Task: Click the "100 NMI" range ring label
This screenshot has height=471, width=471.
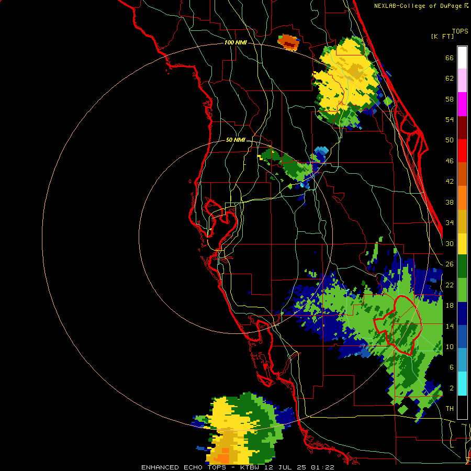Action: (x=235, y=43)
